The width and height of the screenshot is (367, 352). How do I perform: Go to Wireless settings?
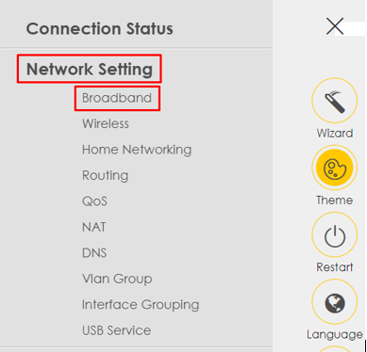(106, 124)
